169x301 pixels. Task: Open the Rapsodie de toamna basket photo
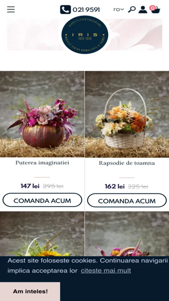coord(127,114)
